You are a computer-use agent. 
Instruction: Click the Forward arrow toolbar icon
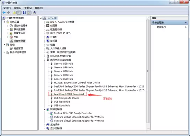pyautogui.click(x=8, y=13)
